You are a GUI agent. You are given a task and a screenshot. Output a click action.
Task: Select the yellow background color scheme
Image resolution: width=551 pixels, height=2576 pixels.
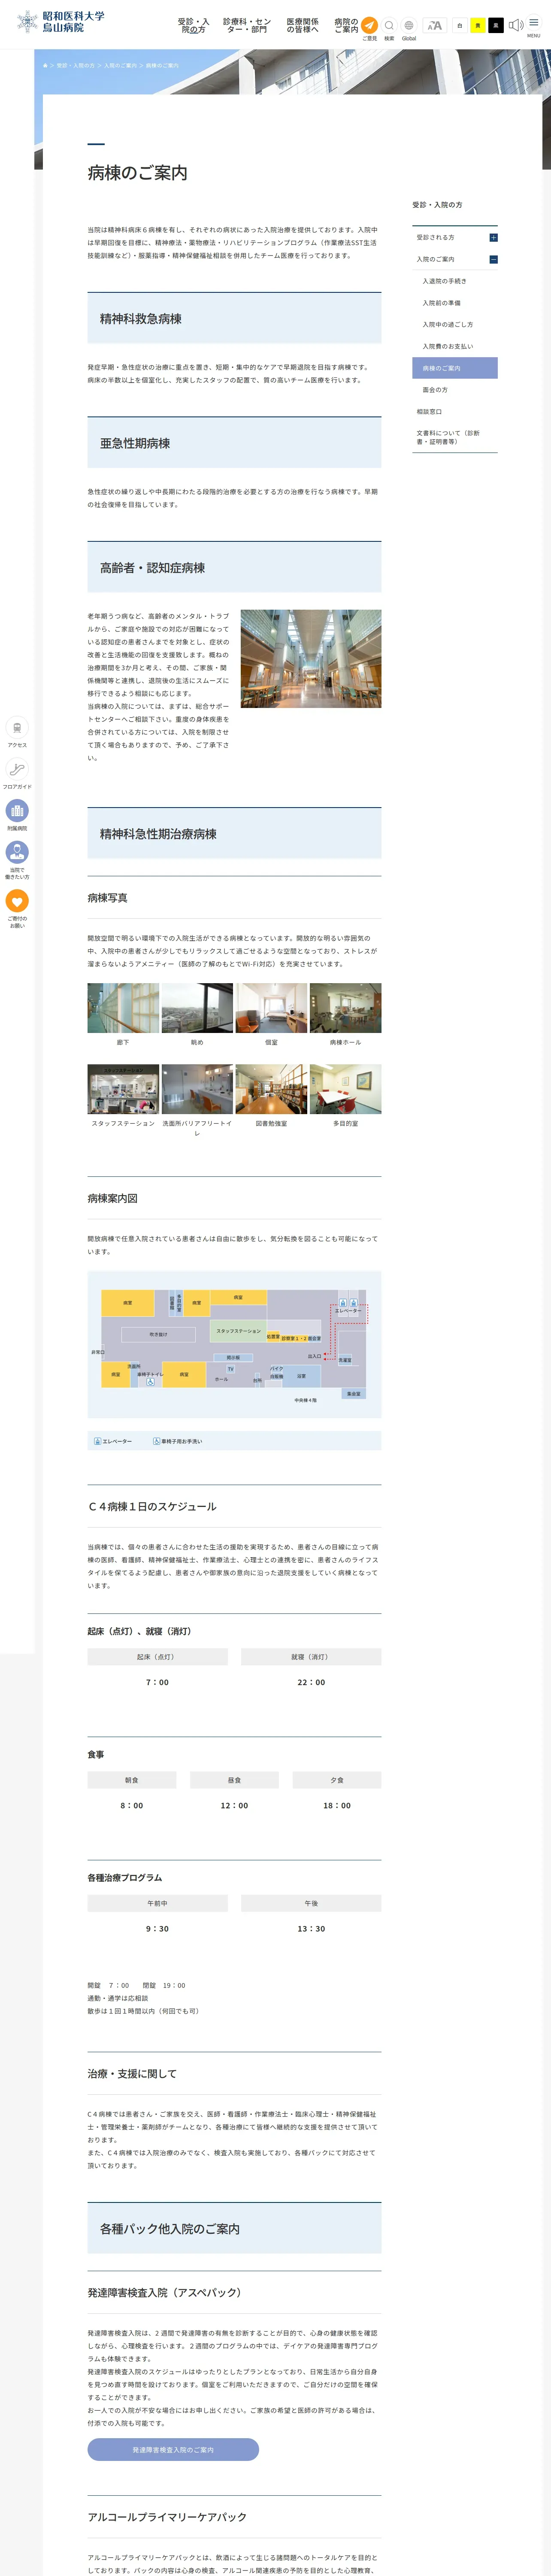(478, 25)
